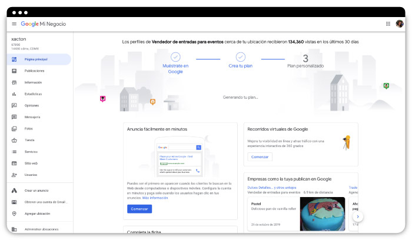Click the xacton business name
Image resolution: width=412 pixels, height=240 pixels.
(19, 39)
